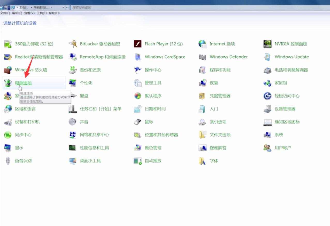Open the 入门 link
Image resolution: width=330 pixels, height=226 pixels.
214,109
